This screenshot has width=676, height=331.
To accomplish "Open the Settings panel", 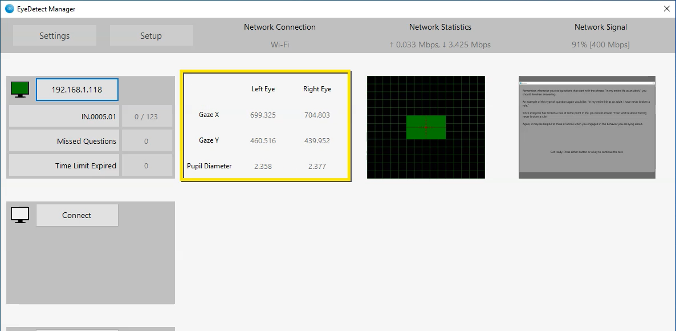I will tap(54, 35).
